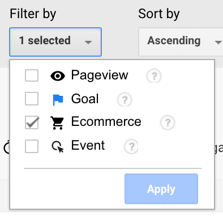Collapse the '1 selected' filter dropdown
The image size is (223, 220).
pos(55,42)
